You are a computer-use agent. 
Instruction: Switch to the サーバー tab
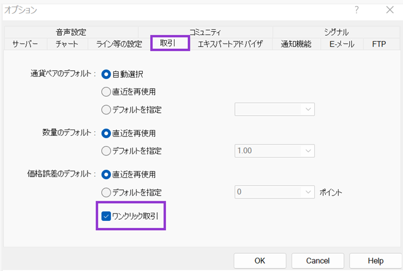click(x=25, y=44)
